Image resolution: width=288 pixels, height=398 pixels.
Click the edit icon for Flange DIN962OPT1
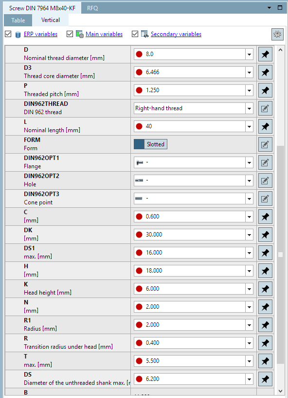tap(265, 162)
